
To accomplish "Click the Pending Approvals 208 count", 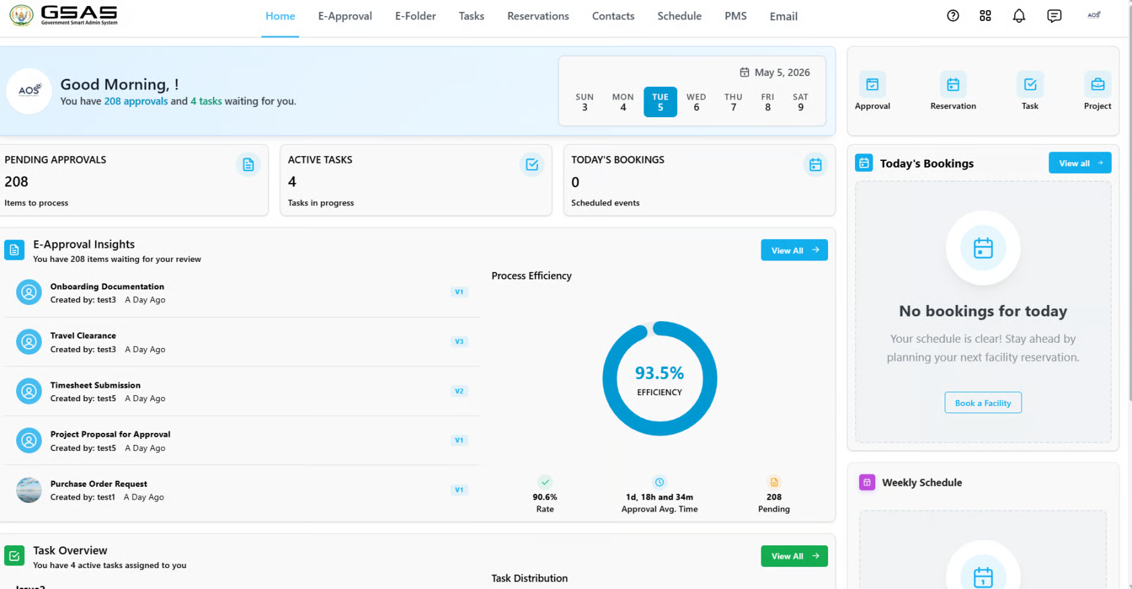I will click(16, 182).
